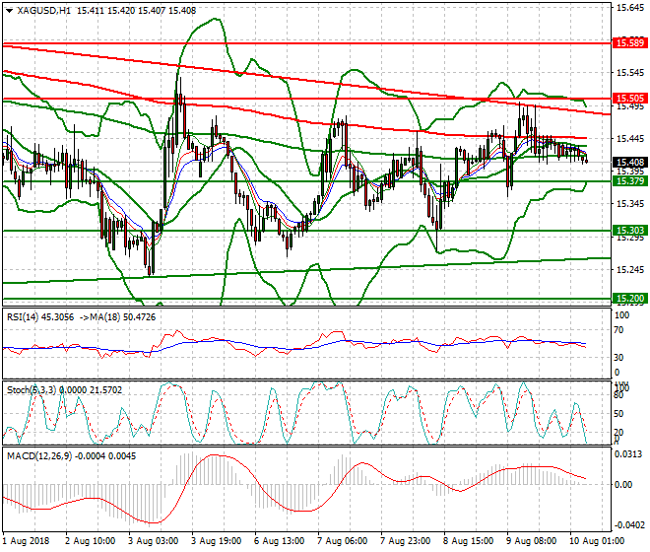The image size is (650, 552).
Task: Click the 7 Aug 06:00 time label
Action: [x=342, y=541]
